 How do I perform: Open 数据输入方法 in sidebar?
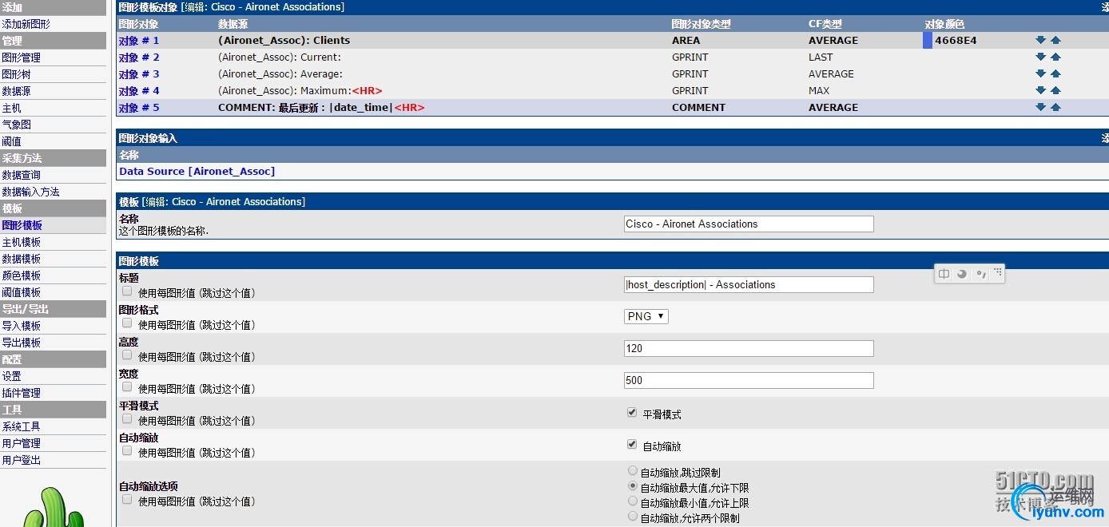(x=30, y=192)
